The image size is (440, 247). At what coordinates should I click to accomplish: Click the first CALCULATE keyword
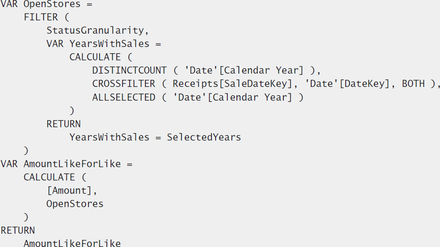point(95,57)
